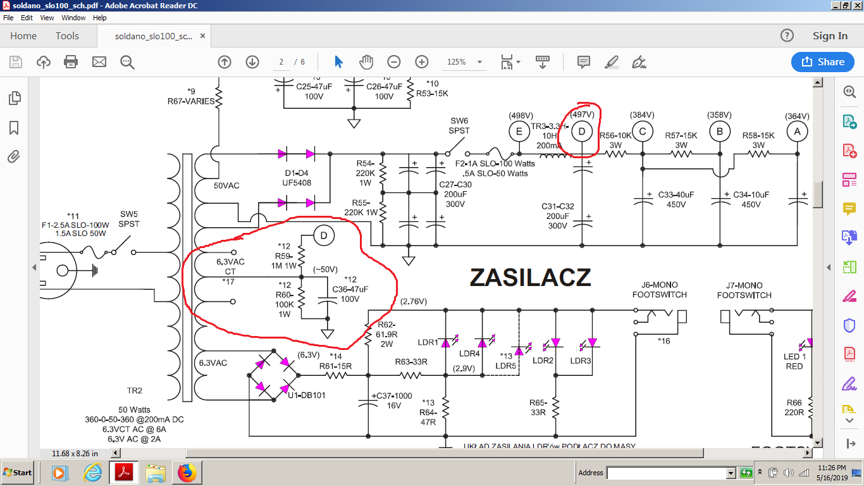The width and height of the screenshot is (864, 486).
Task: Open Windows Explorer folder in taskbar
Action: (156, 473)
